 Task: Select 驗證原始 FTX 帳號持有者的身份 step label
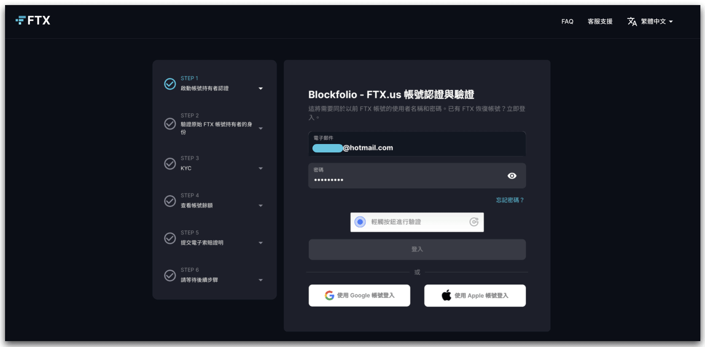tap(216, 128)
